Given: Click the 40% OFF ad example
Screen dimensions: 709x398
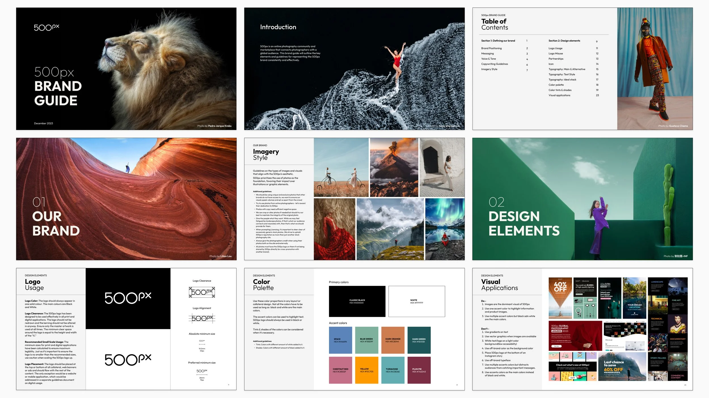Looking at the screenshot, I should point(560,298).
